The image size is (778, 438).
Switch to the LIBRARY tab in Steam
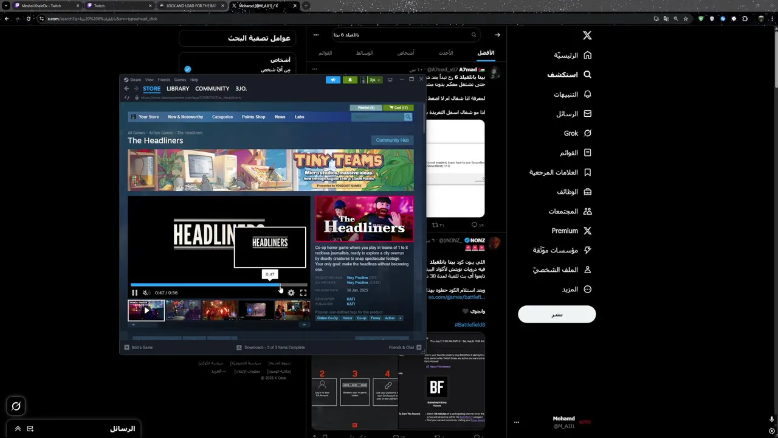point(178,89)
